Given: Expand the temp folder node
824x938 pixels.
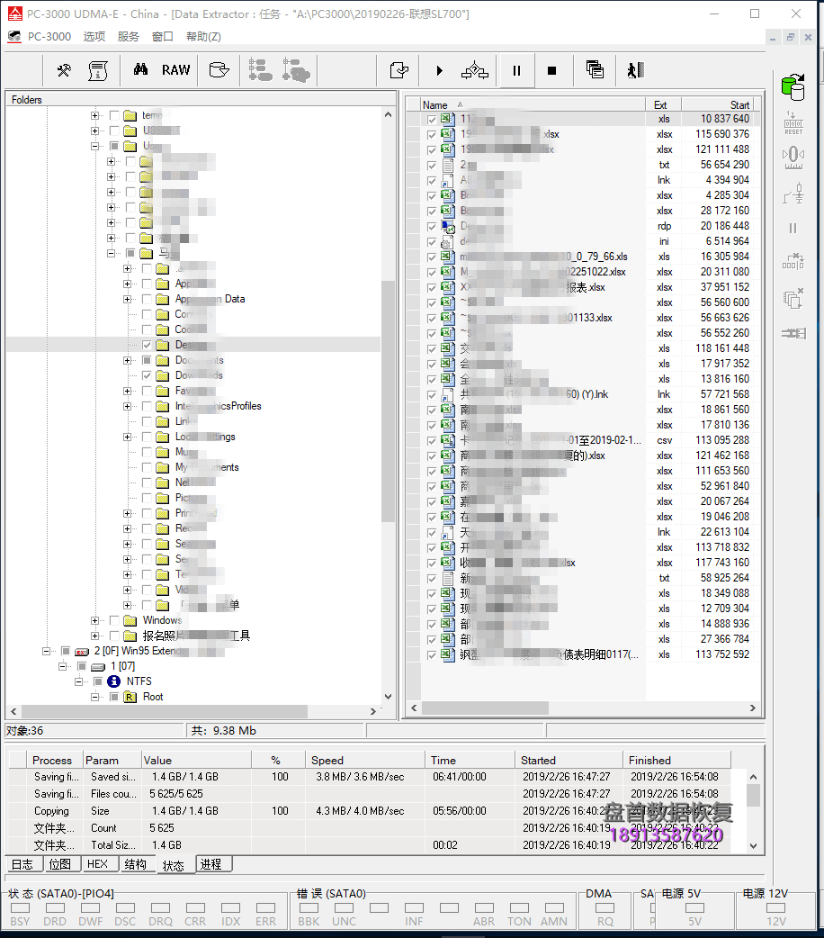Looking at the screenshot, I should tap(94, 115).
